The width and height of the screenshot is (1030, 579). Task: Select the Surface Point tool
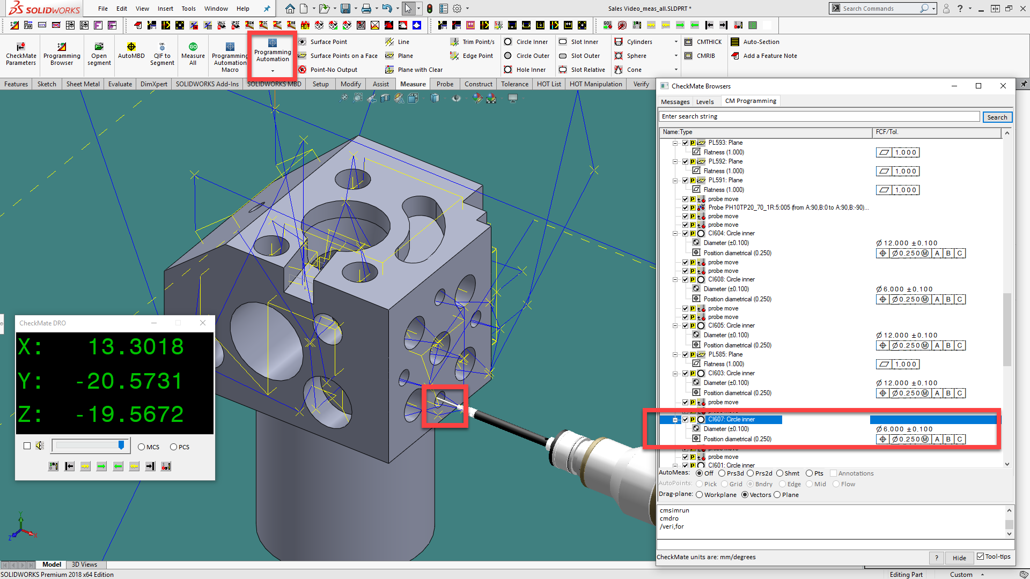(329, 42)
